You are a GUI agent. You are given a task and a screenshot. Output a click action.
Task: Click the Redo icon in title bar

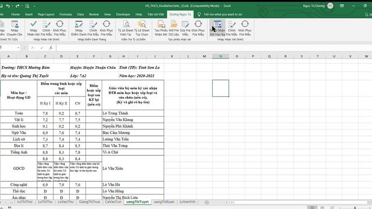(17, 6)
